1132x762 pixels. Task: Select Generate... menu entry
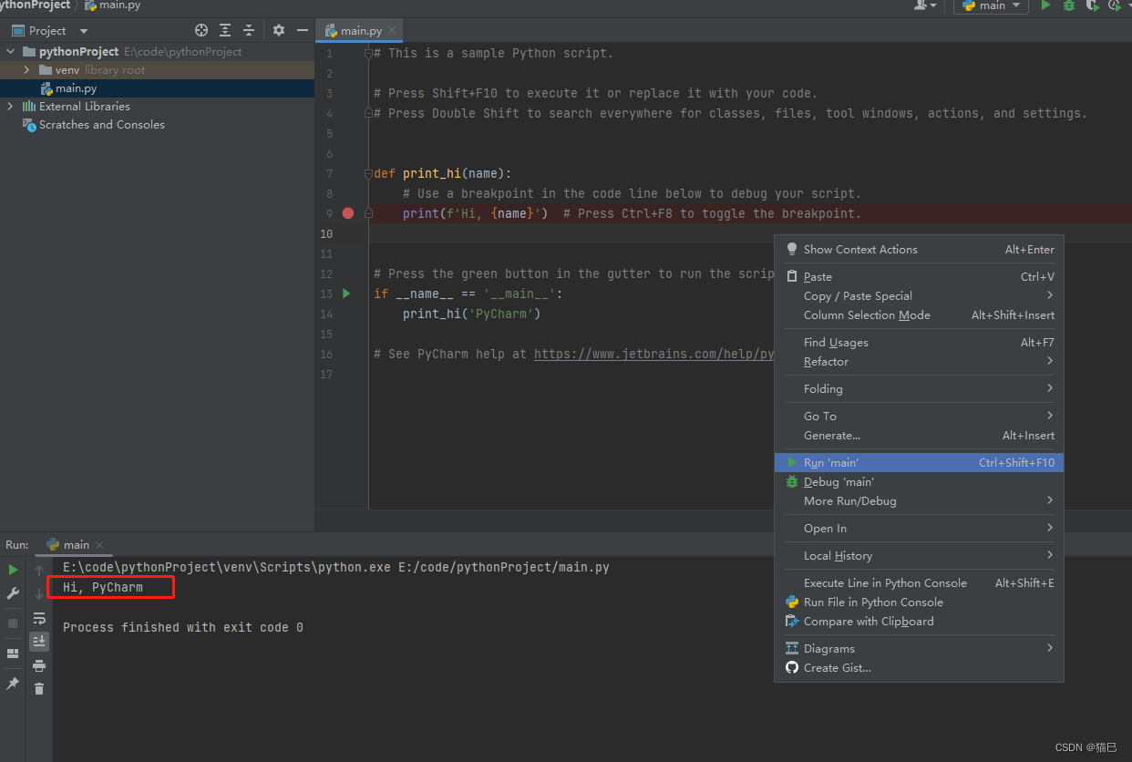[919, 435]
